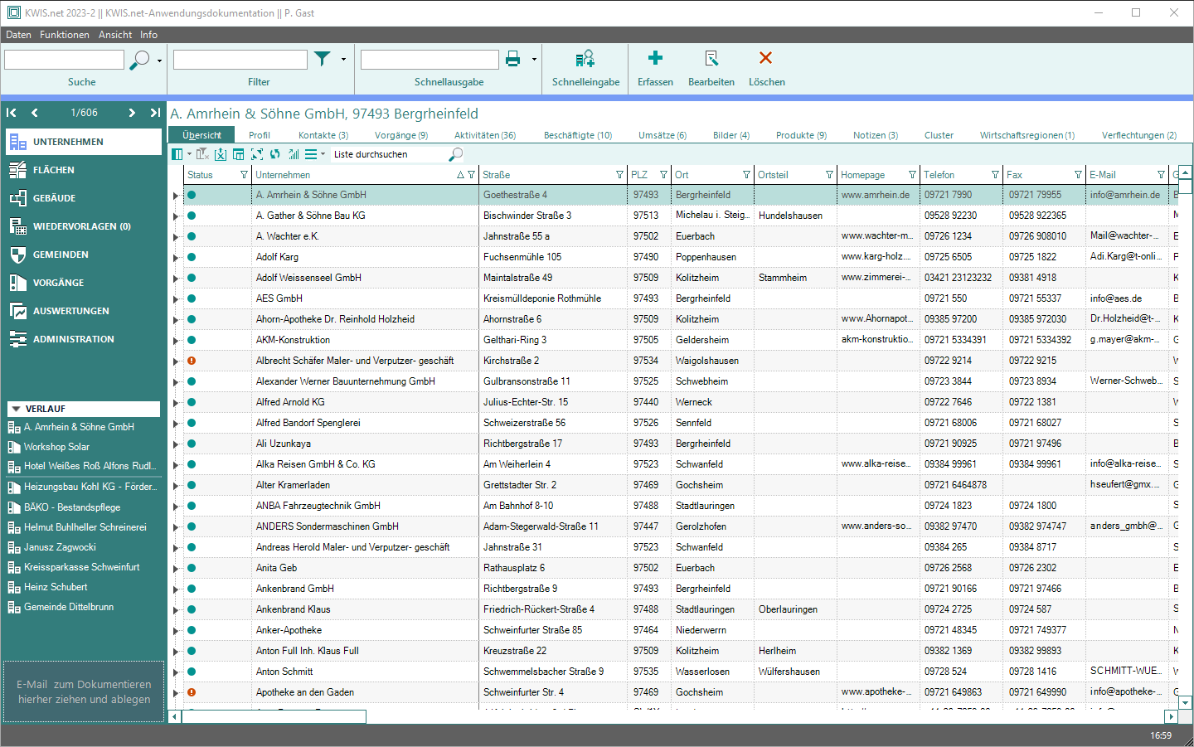The height and width of the screenshot is (747, 1194).
Task: Open Administration in the sidebar
Action: [x=83, y=339]
